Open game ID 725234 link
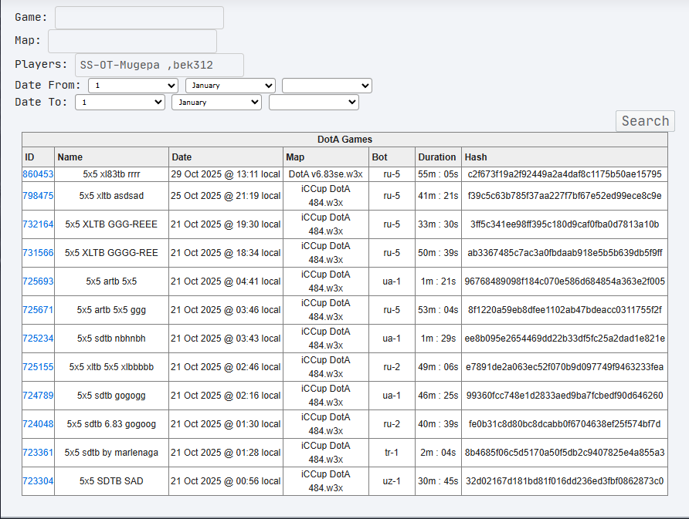 pos(38,339)
